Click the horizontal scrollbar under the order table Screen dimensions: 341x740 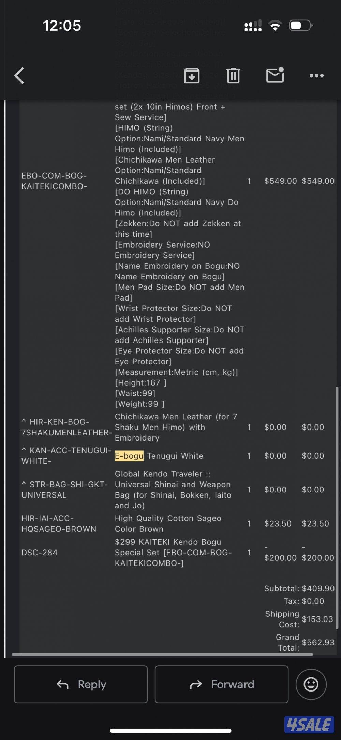coord(162,654)
